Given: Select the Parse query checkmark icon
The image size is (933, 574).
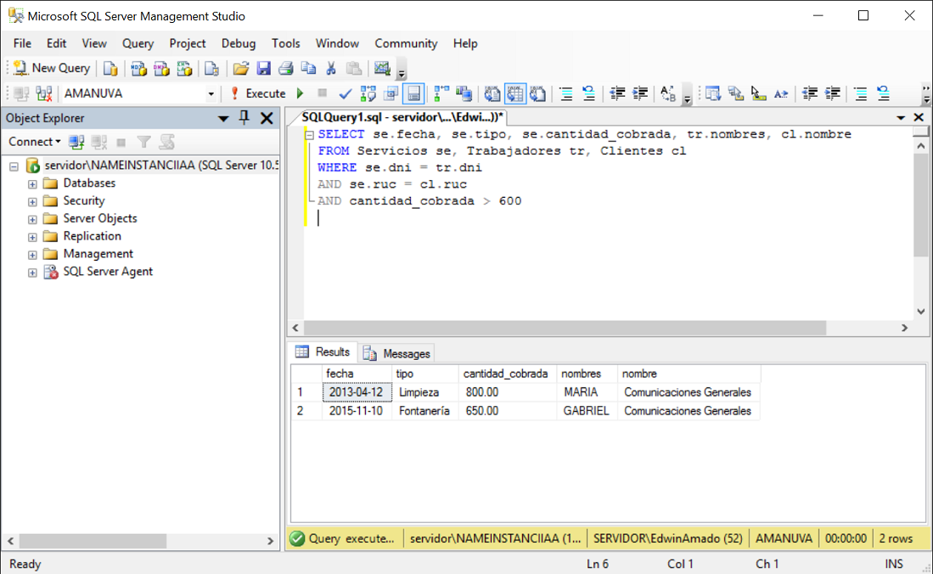Looking at the screenshot, I should coord(345,93).
